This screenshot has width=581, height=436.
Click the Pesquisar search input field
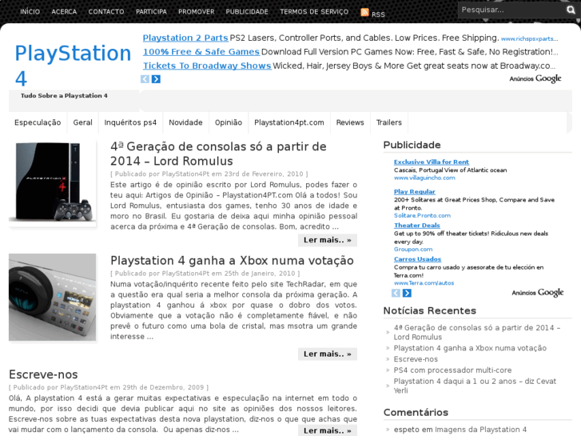(x=511, y=10)
